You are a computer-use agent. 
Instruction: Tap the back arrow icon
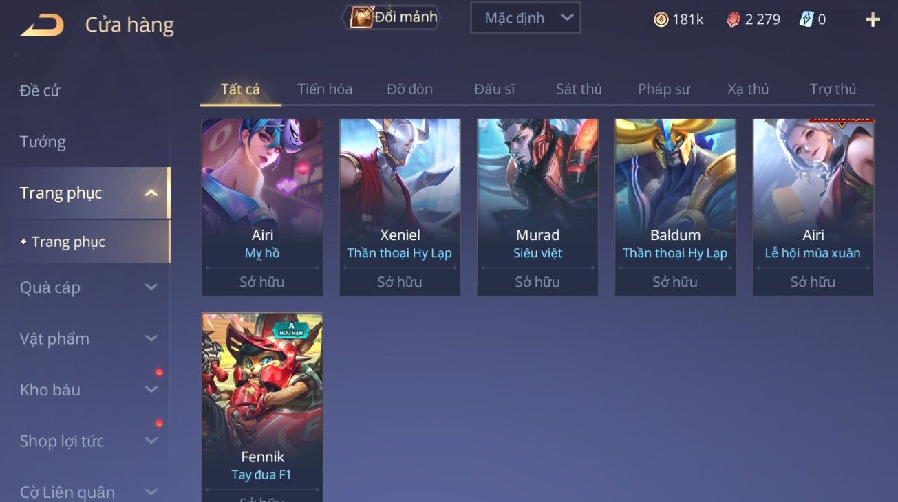tap(43, 25)
